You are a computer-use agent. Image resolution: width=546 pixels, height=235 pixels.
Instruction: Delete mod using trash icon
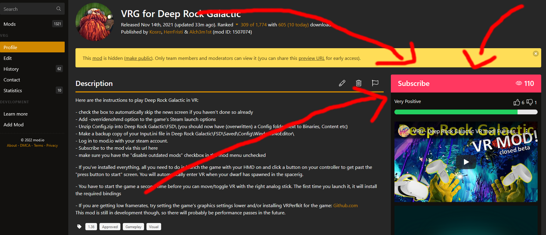[x=359, y=83]
